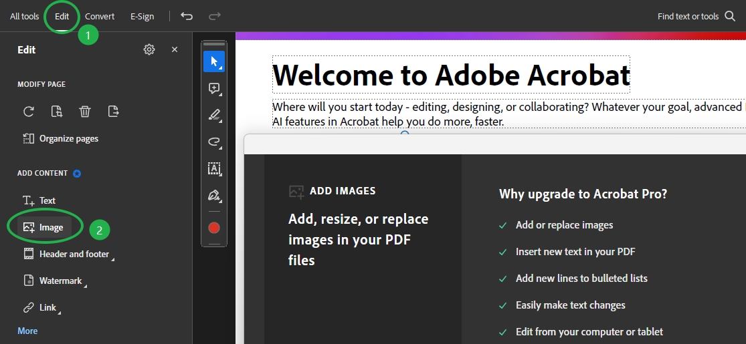Click 'Insert new text in your PDF' text
746x344 pixels.
(x=575, y=252)
